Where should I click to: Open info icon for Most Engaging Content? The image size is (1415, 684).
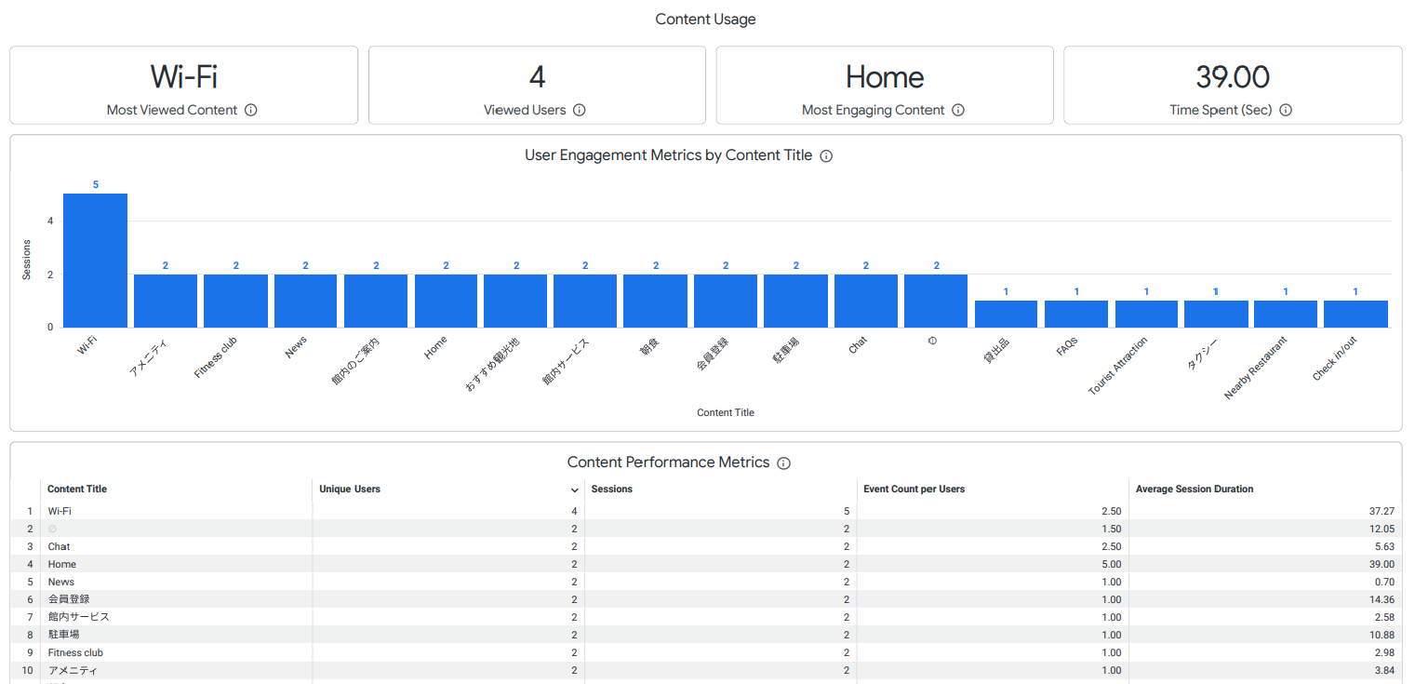click(957, 110)
